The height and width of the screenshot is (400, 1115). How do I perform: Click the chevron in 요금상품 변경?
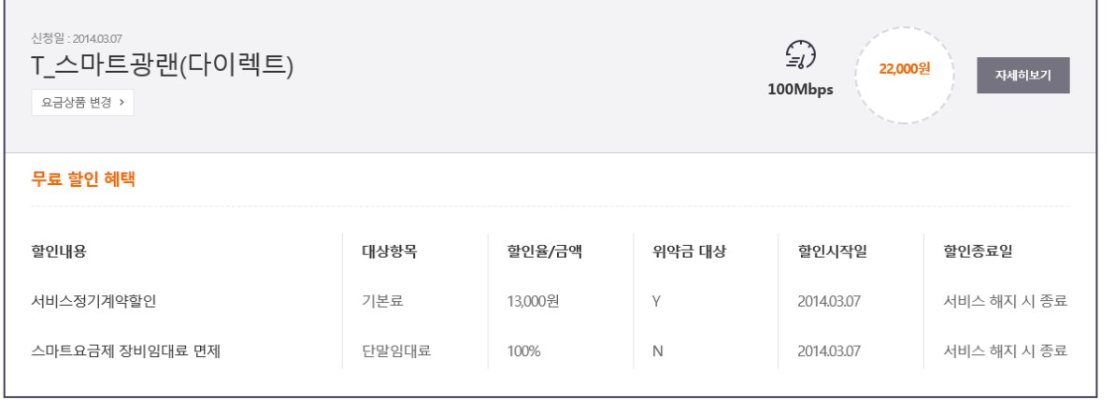coord(122,103)
